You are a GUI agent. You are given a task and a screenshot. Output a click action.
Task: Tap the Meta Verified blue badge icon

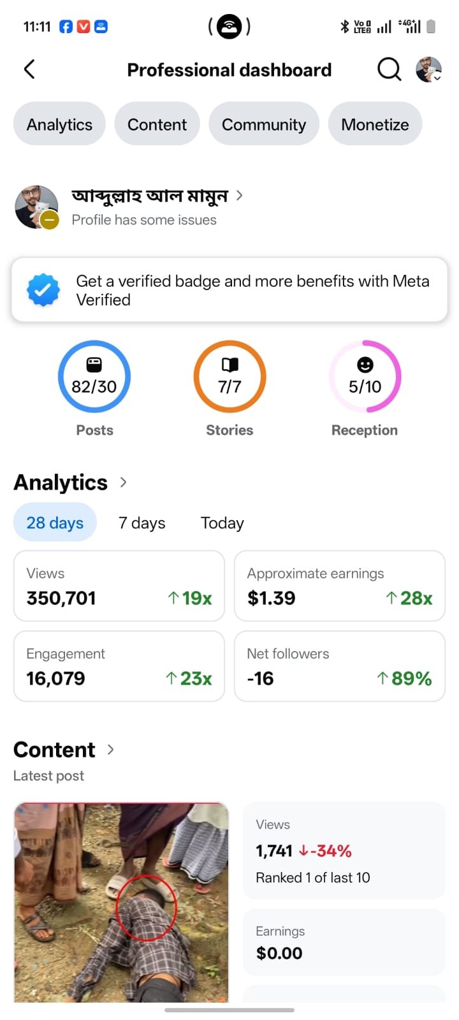coord(43,290)
